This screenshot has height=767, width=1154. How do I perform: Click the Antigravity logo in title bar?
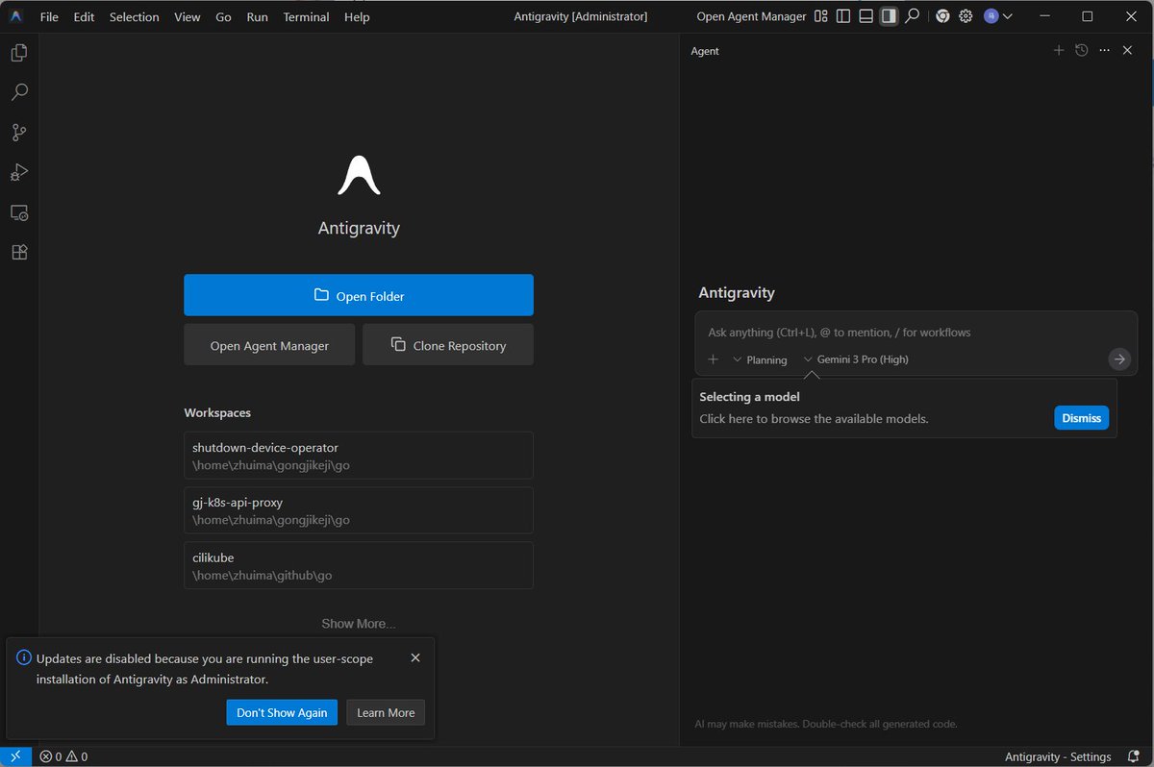(16, 16)
